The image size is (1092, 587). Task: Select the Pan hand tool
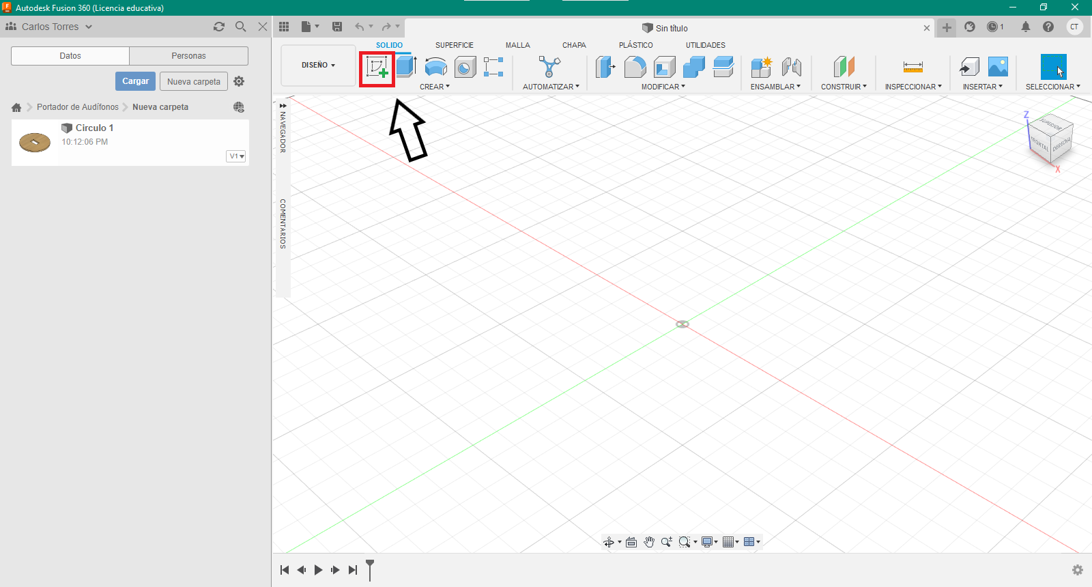tap(649, 542)
